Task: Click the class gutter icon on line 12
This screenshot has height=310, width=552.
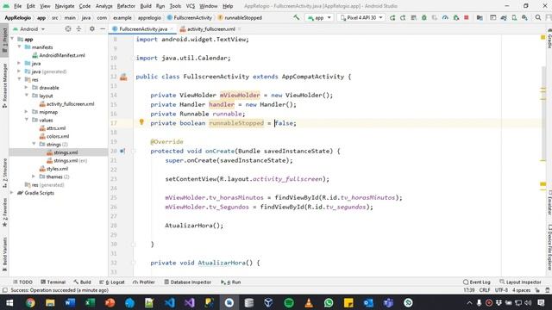Action: [123, 77]
